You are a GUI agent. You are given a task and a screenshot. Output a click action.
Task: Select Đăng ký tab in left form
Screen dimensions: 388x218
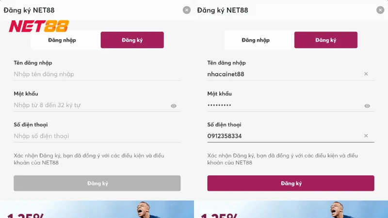(x=132, y=40)
